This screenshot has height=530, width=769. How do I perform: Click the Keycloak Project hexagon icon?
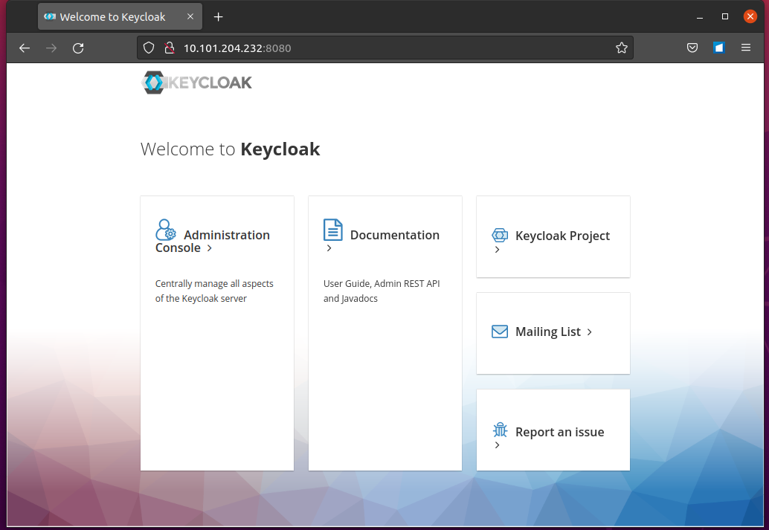click(x=500, y=236)
